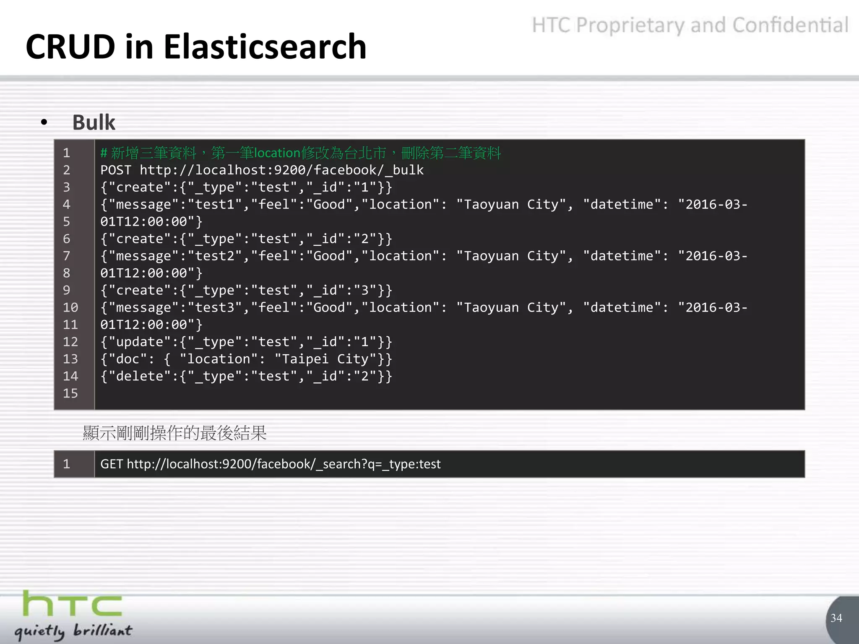Click line number 15 in gutter

70,394
